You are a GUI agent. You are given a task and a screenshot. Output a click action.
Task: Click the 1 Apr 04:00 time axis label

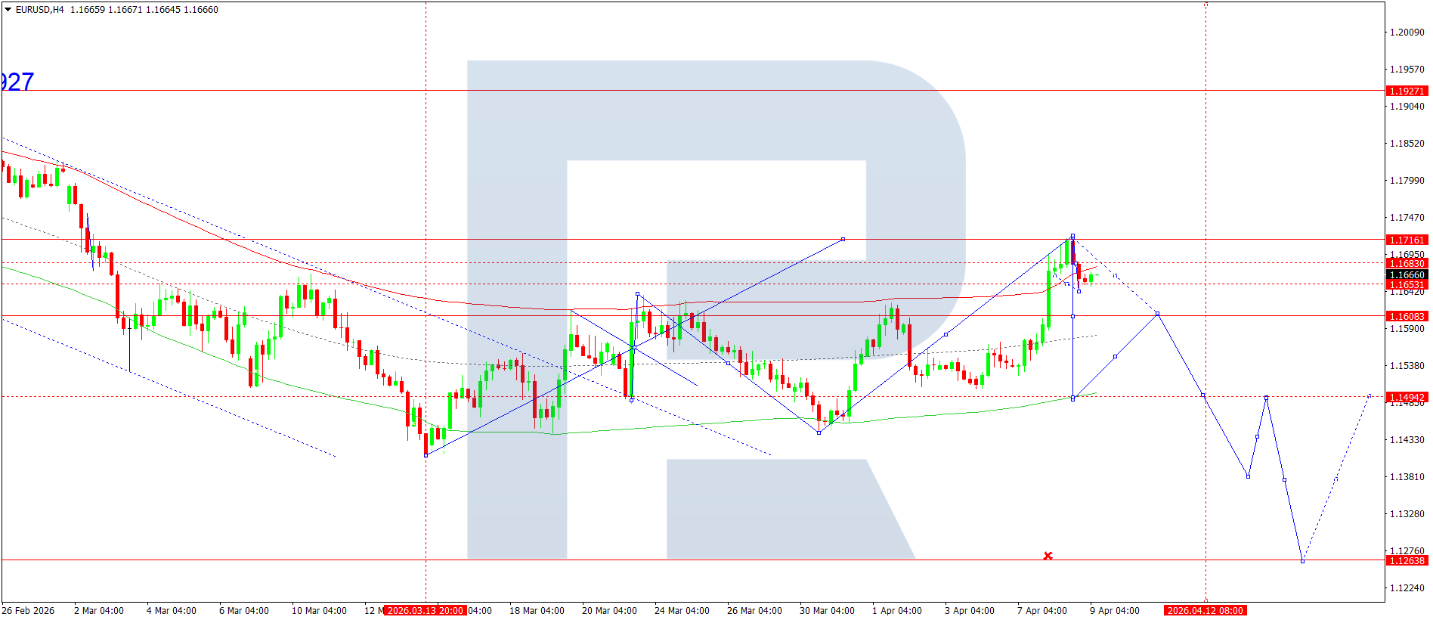(896, 610)
